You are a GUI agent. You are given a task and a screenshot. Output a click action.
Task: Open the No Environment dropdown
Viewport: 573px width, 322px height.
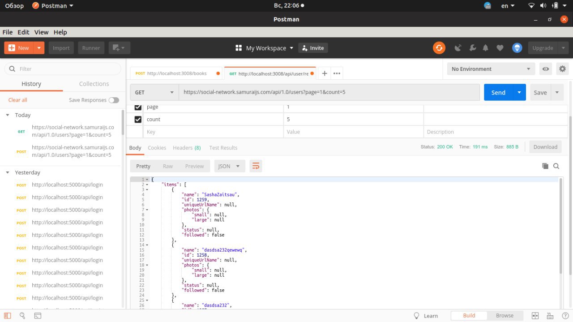coord(491,69)
